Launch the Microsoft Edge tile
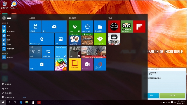 (x=42, y=39)
